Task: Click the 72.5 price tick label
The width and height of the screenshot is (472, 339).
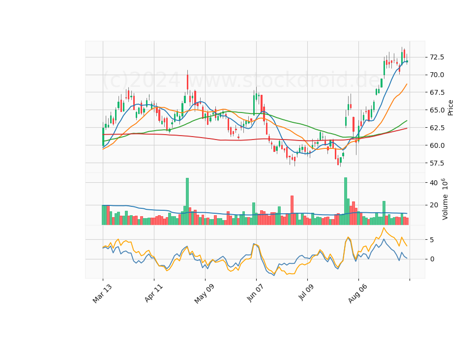Action: click(437, 57)
